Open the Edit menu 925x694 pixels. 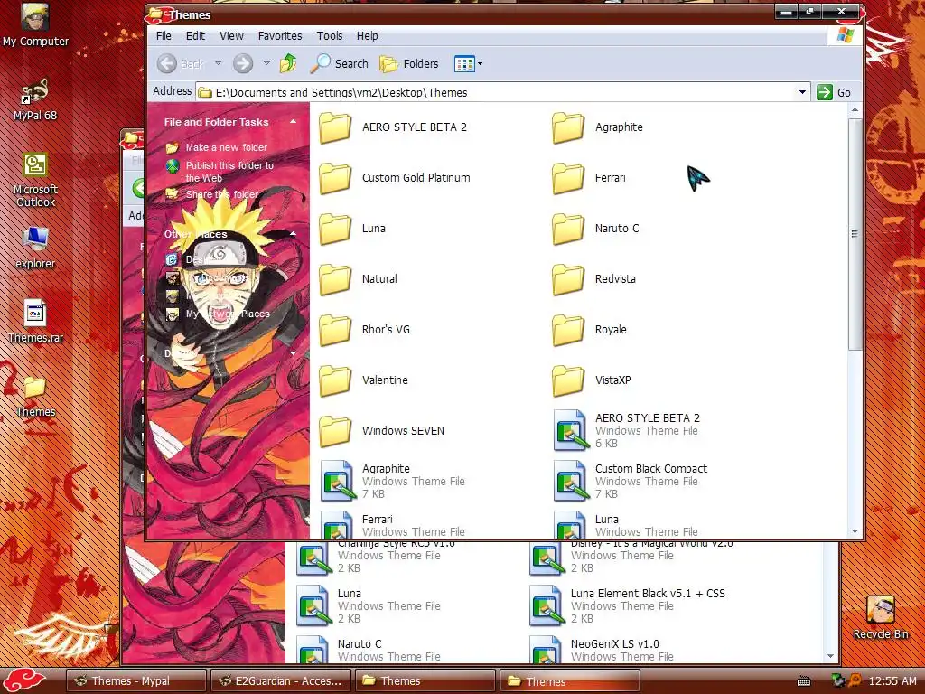[195, 36]
